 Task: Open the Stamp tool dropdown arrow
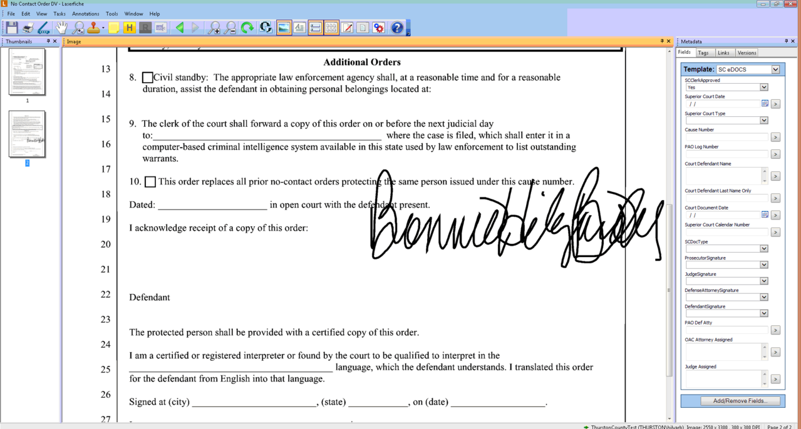(103, 28)
